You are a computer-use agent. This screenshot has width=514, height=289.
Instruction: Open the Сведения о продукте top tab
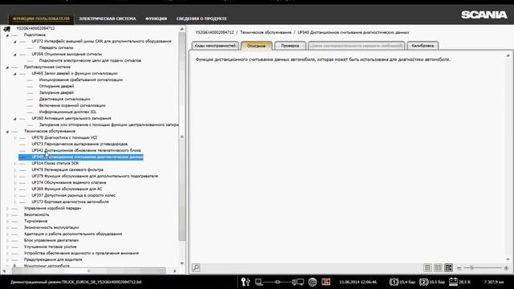[202, 18]
